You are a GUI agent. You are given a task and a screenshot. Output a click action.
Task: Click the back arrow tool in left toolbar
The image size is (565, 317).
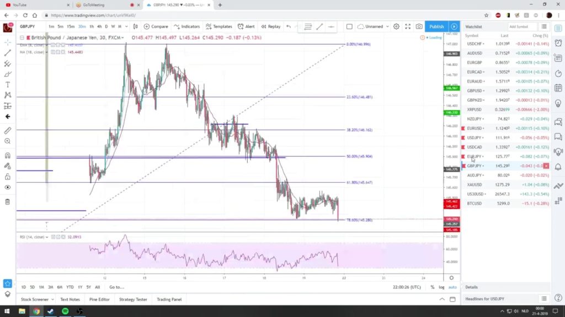[x=8, y=117]
